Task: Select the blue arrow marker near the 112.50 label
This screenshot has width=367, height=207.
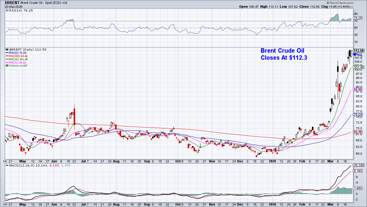Action: (x=354, y=54)
